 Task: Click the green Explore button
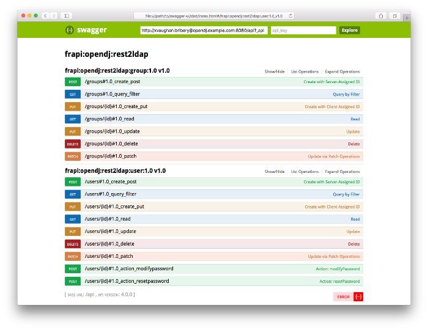(350, 31)
